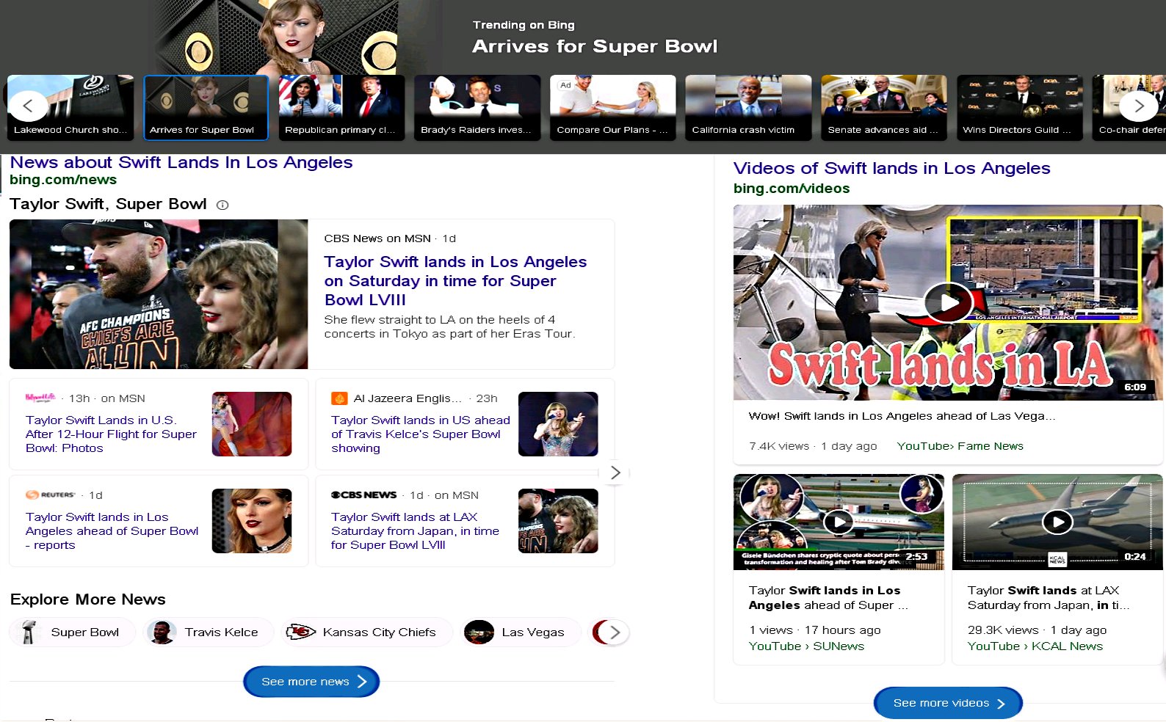The height and width of the screenshot is (722, 1166).
Task: Click the Al Jazeera source logo icon
Action: point(339,398)
